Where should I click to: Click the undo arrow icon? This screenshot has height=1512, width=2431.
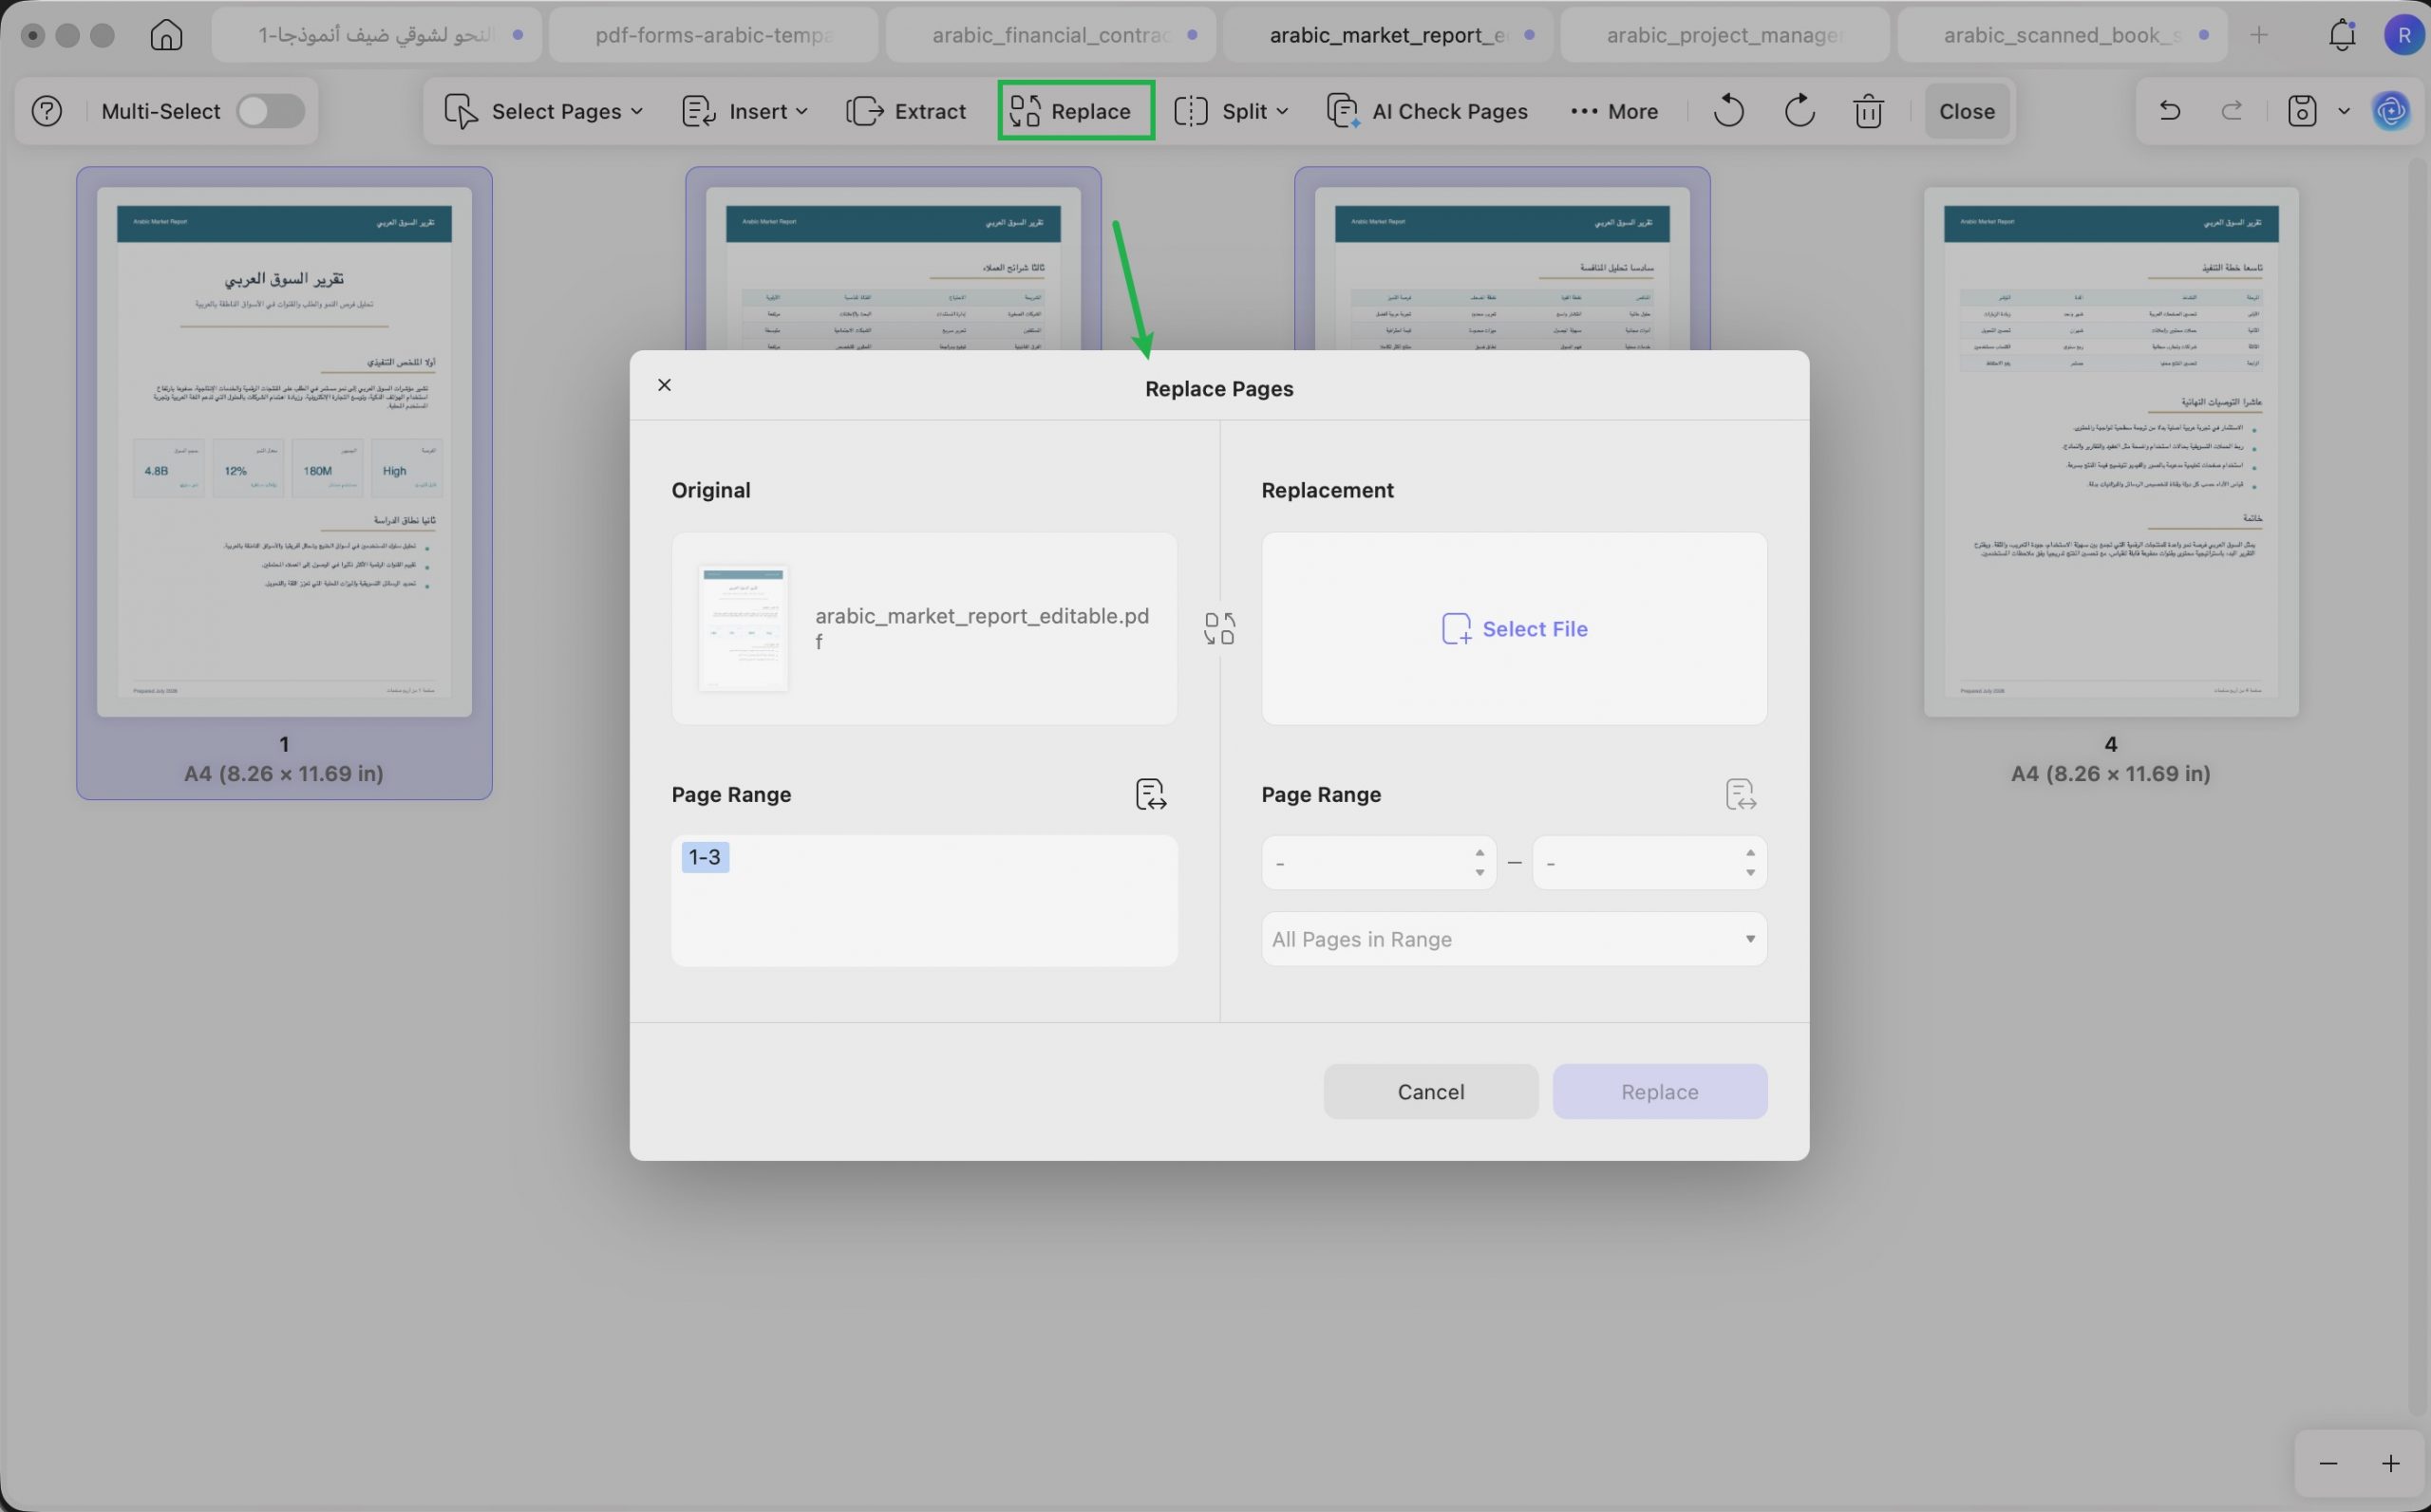pos(2170,111)
